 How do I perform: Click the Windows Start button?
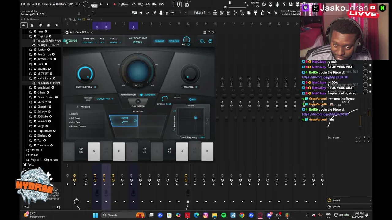[95, 215]
